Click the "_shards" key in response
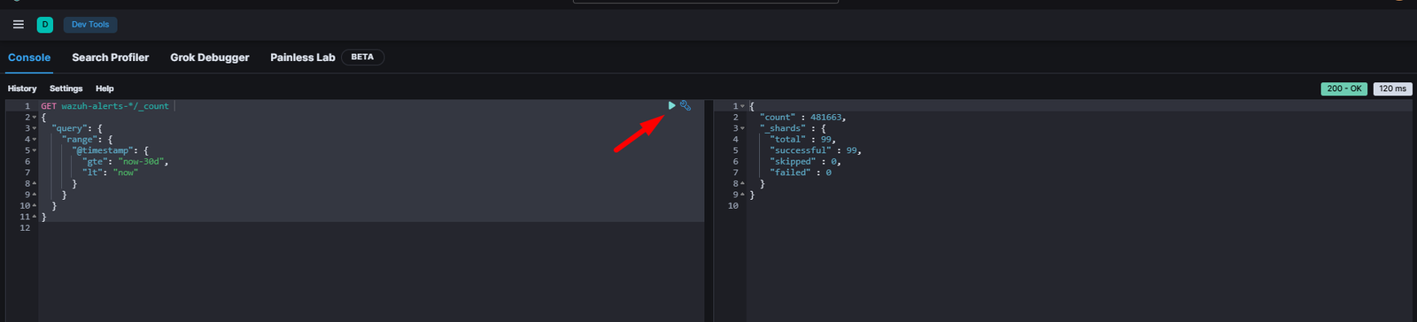 point(782,128)
